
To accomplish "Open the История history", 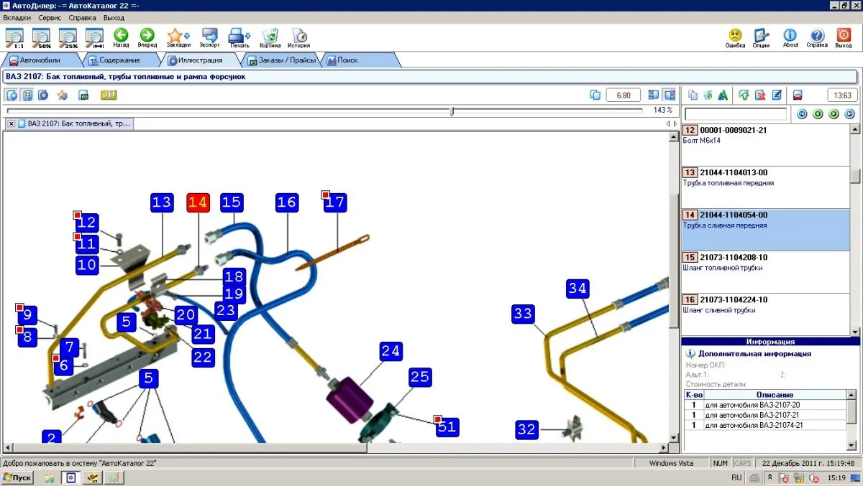I will 299,37.
